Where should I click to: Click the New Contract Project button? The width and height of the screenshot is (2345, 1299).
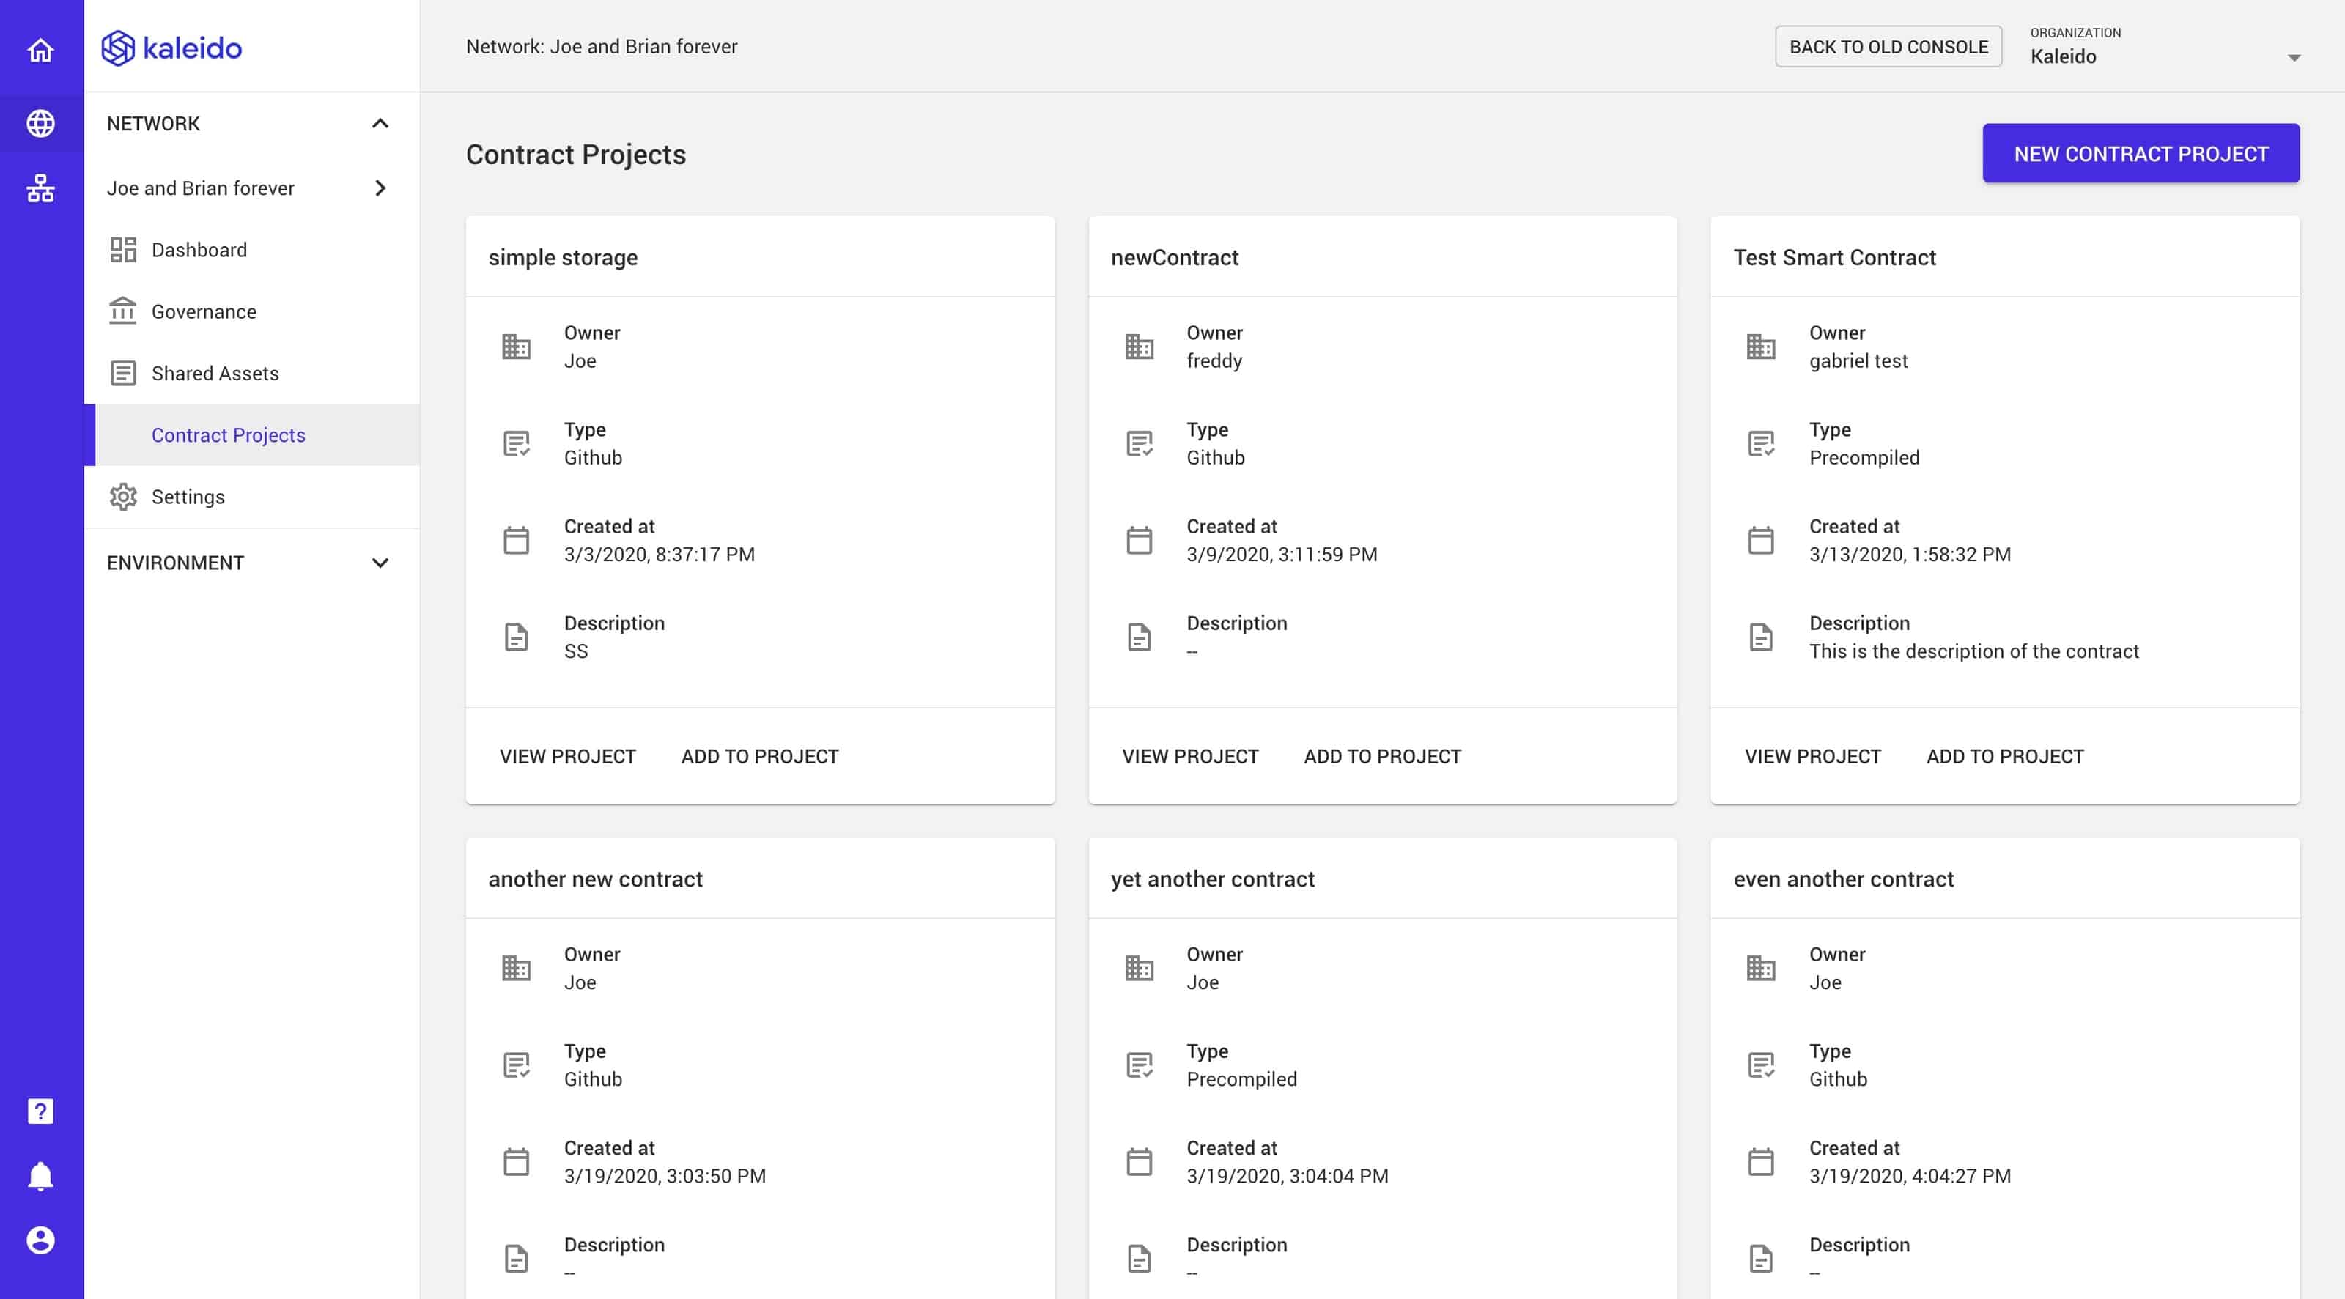(2140, 154)
